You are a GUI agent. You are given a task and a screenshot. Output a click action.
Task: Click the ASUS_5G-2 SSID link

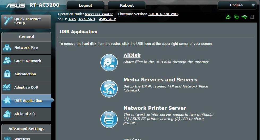coord(108,19)
